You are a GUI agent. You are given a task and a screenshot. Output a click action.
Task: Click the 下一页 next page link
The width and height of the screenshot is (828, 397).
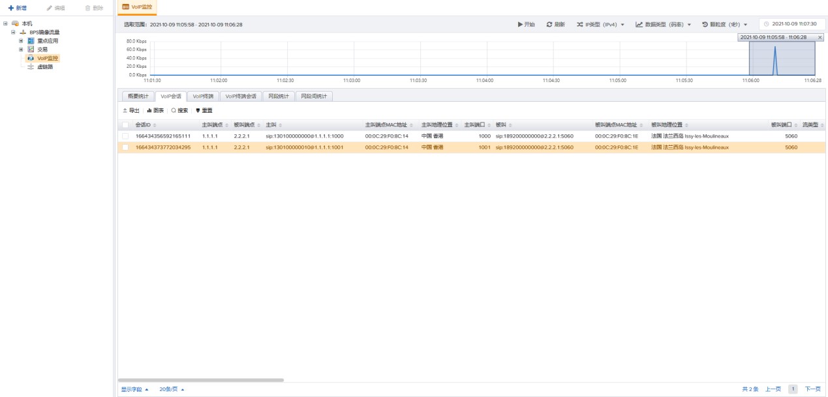click(812, 389)
